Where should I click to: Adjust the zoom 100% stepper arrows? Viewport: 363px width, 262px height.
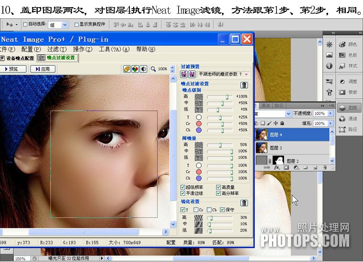tap(172, 69)
